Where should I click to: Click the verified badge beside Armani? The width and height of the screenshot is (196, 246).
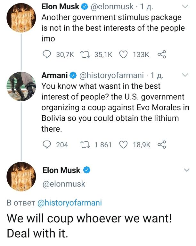pyautogui.click(x=73, y=76)
